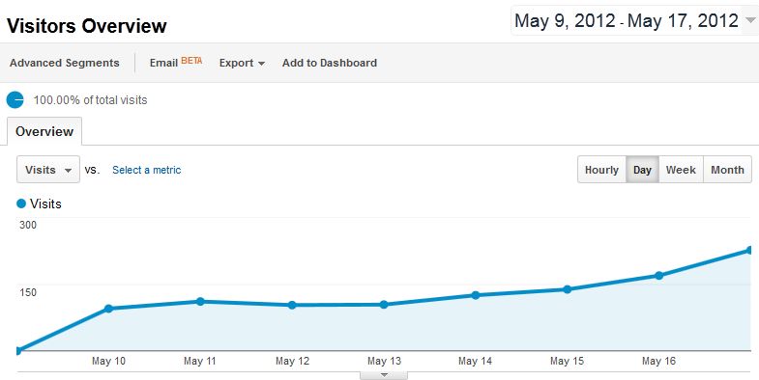
Task: Click the 150 axis label
Action: pos(28,292)
